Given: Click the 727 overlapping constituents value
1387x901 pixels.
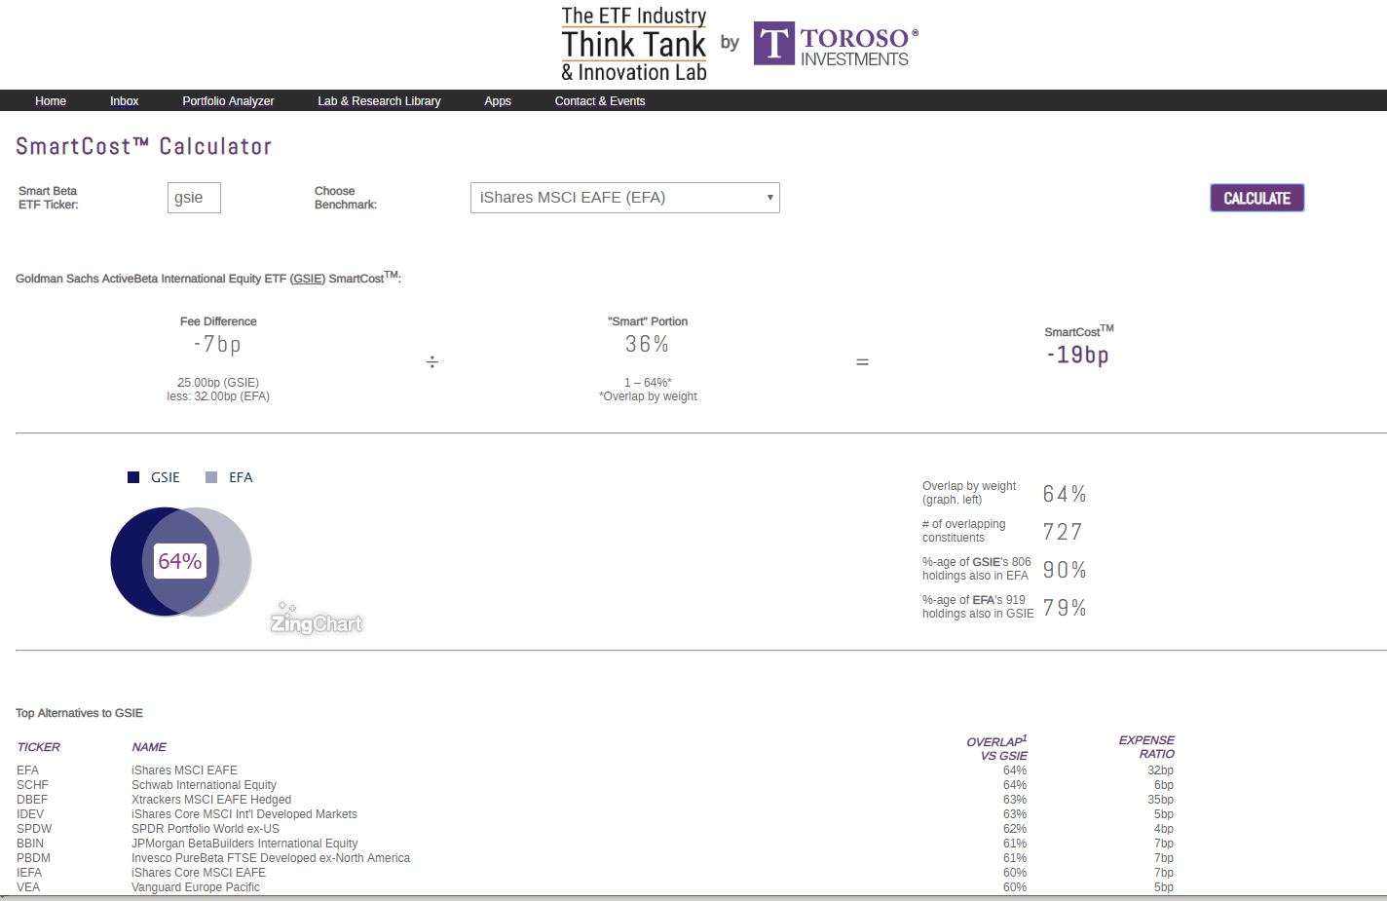Looking at the screenshot, I should tap(1063, 532).
